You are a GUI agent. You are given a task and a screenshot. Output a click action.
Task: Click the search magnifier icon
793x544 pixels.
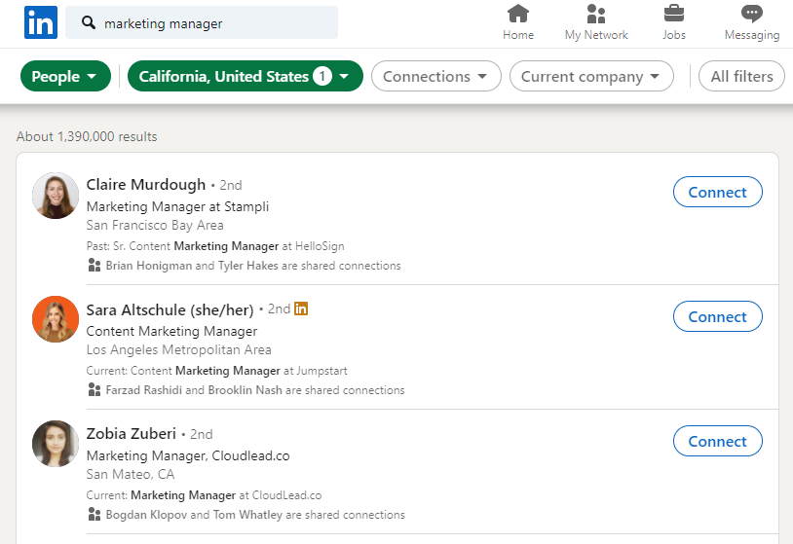pos(89,23)
